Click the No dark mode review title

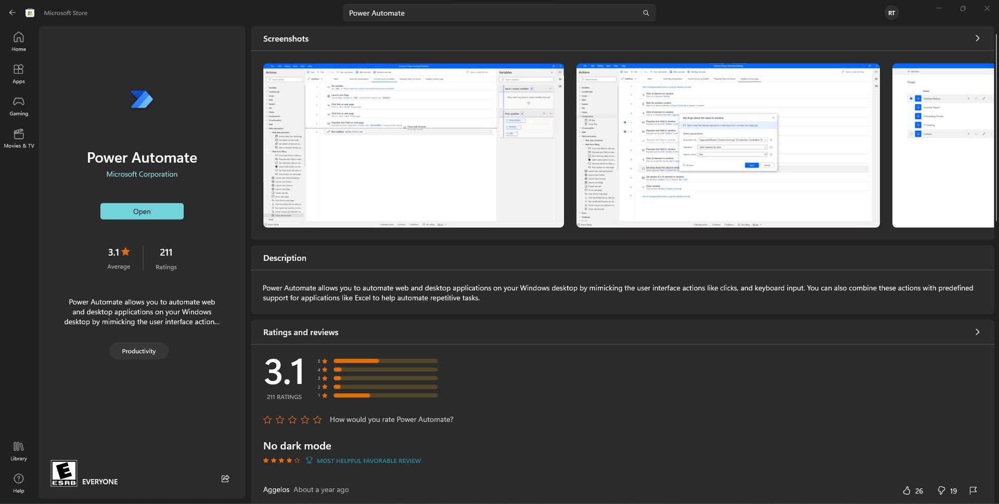coord(297,446)
